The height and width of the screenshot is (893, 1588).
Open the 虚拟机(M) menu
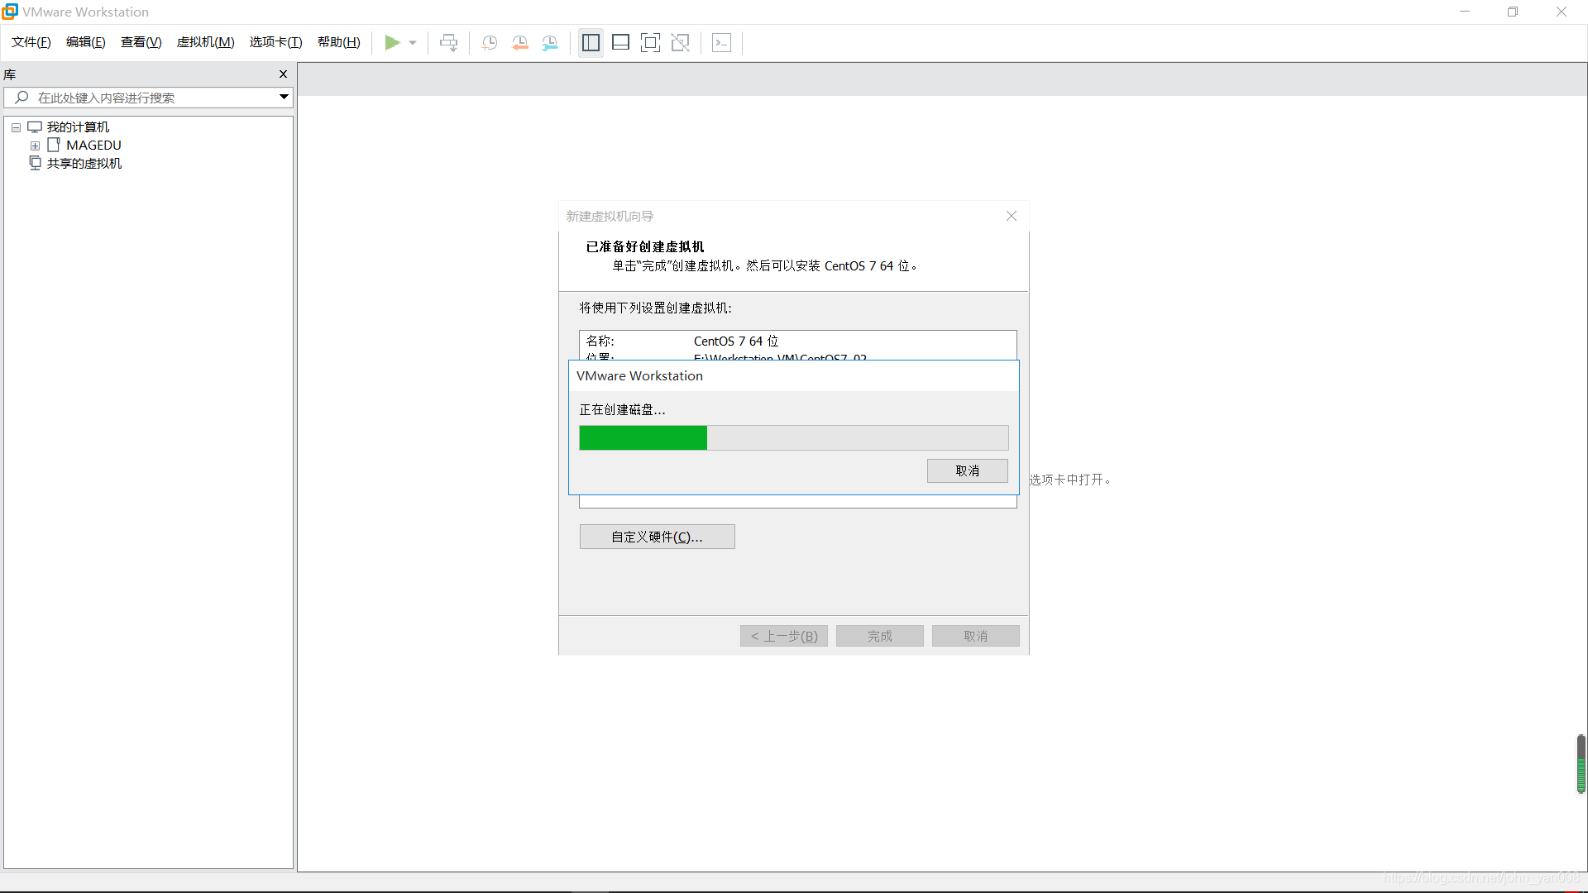point(205,42)
